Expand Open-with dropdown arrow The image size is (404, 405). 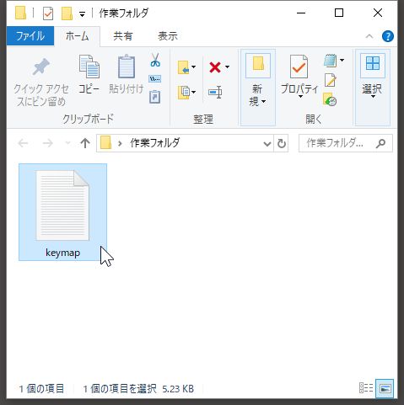[x=342, y=60]
